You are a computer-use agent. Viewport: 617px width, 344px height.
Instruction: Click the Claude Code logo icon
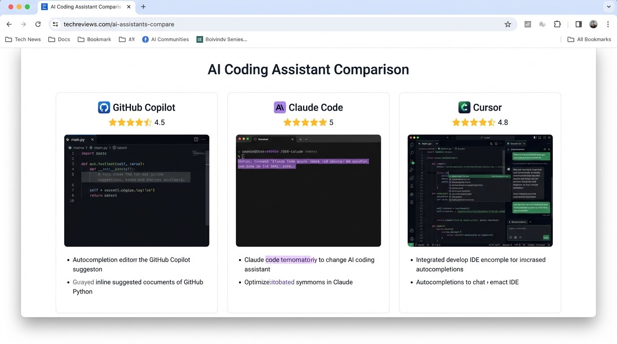click(280, 107)
